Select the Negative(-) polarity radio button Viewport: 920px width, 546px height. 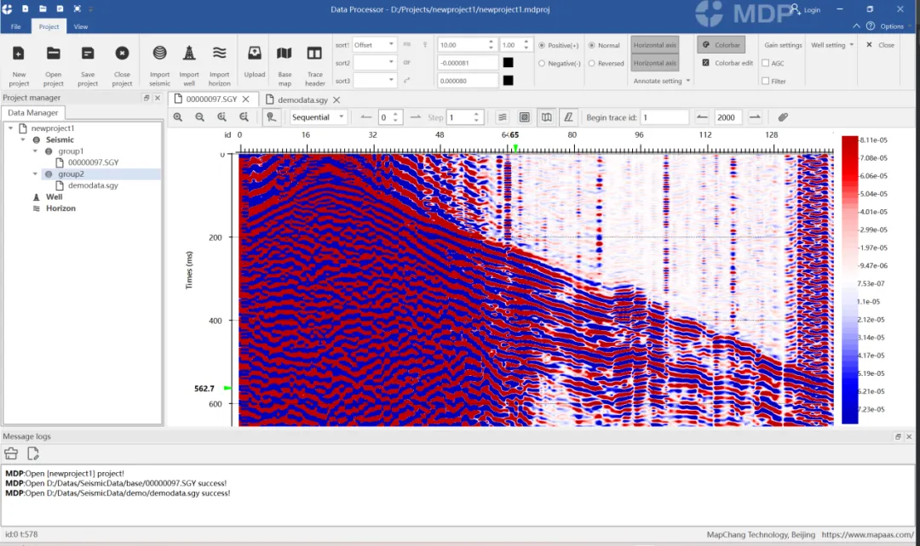coord(543,63)
